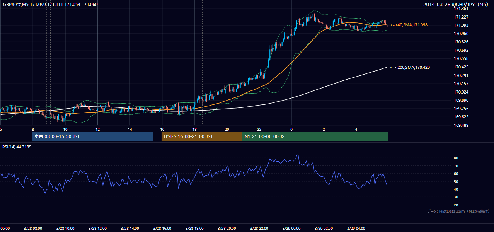Click RSI scale value 60
This screenshot has height=232, width=494.
(456, 174)
